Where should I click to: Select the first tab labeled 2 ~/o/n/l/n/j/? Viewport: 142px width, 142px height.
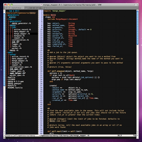tap(15, 8)
